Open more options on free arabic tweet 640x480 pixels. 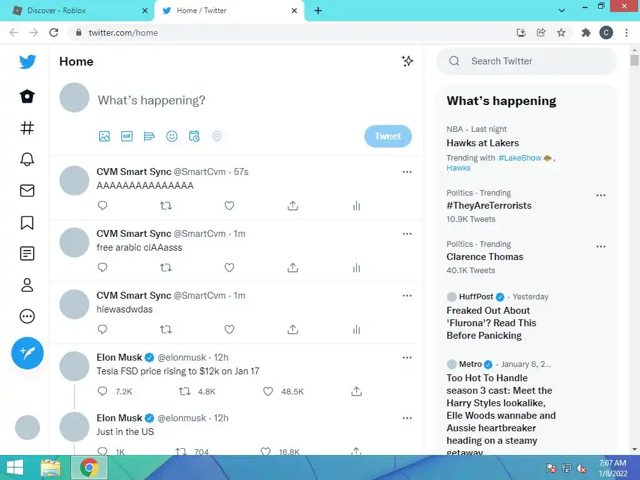tap(407, 234)
